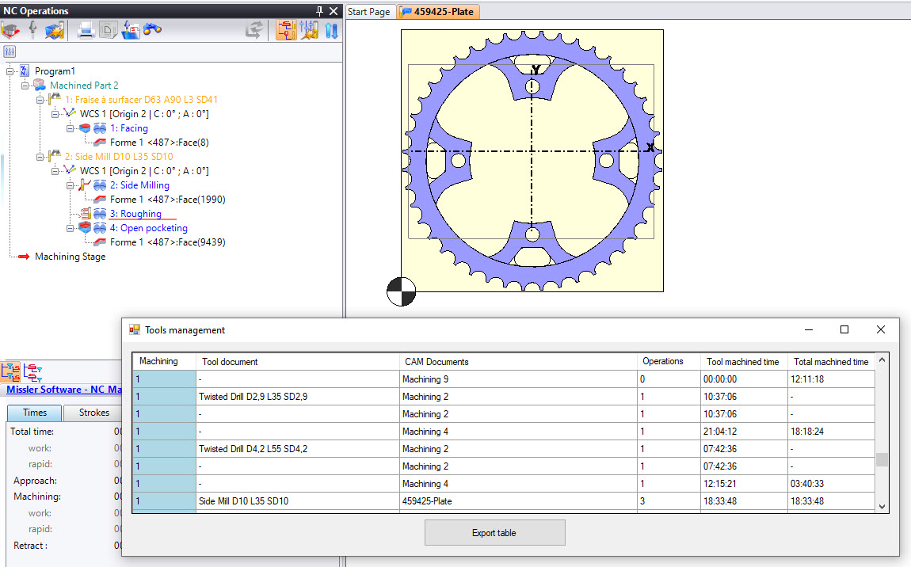Collapse the Program1 tree node
The height and width of the screenshot is (567, 911).
point(10,71)
